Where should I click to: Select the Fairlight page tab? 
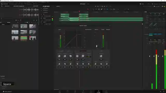(99, 91)
